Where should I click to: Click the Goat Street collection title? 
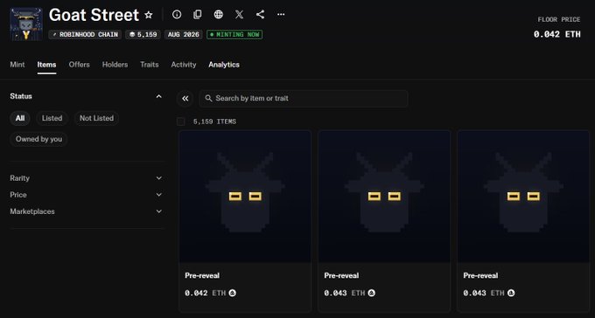(94, 15)
